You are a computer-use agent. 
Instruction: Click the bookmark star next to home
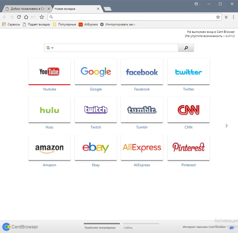pyautogui.click(x=42, y=17)
